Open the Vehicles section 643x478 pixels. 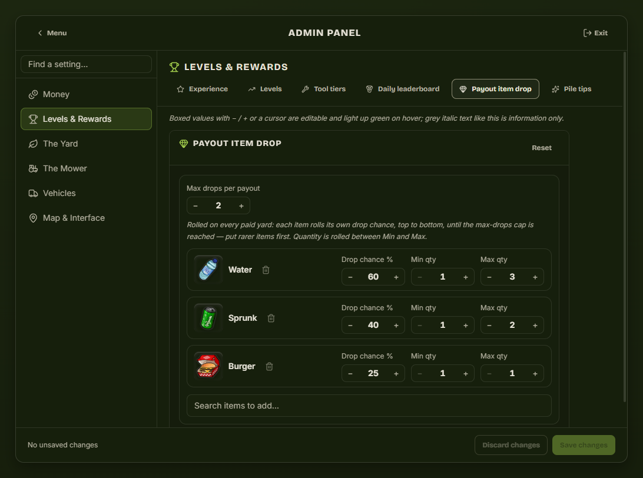(86, 193)
